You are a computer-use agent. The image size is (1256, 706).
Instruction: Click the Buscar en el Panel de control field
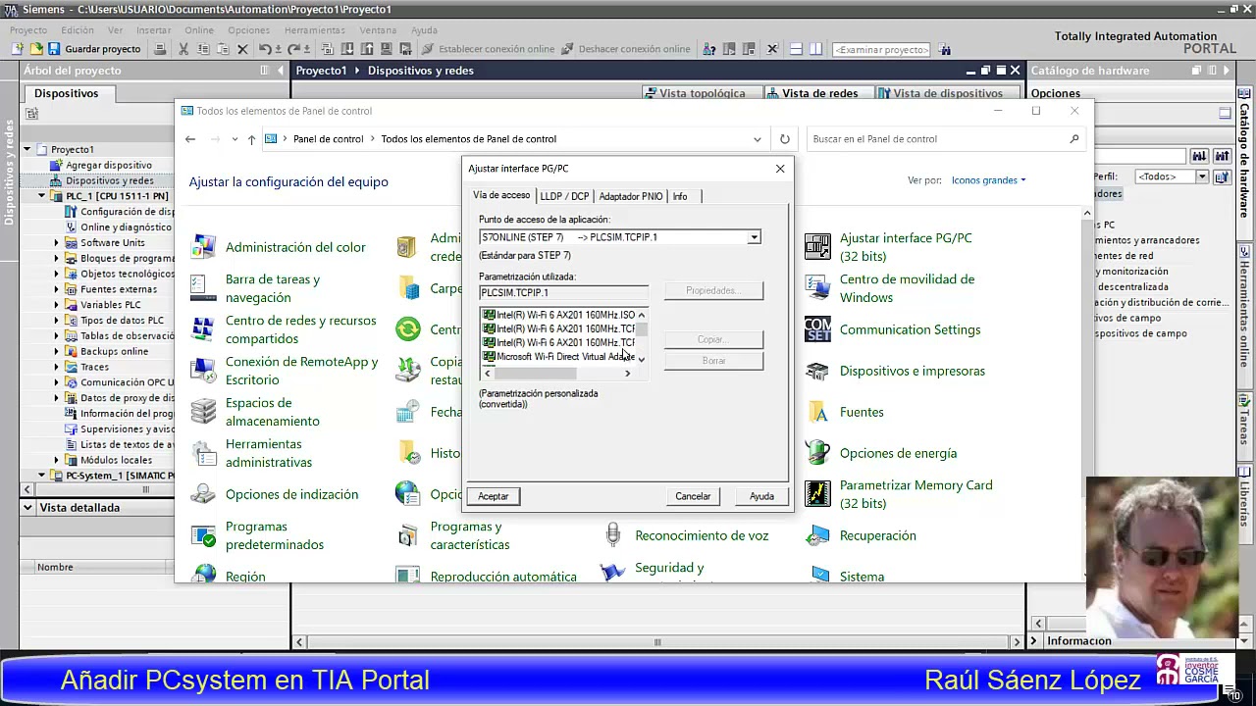(x=942, y=139)
